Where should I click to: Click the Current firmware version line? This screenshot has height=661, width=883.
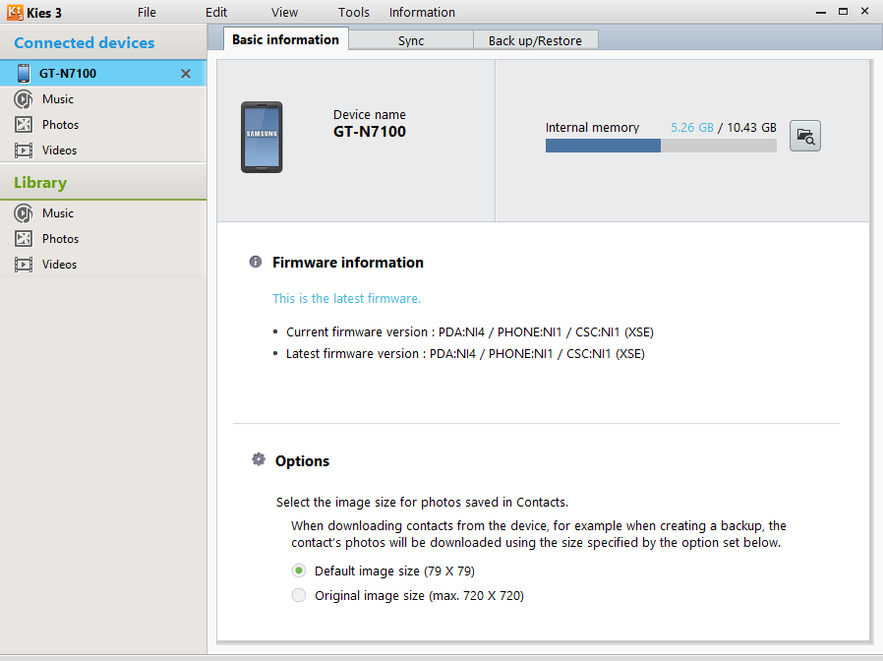pos(470,332)
